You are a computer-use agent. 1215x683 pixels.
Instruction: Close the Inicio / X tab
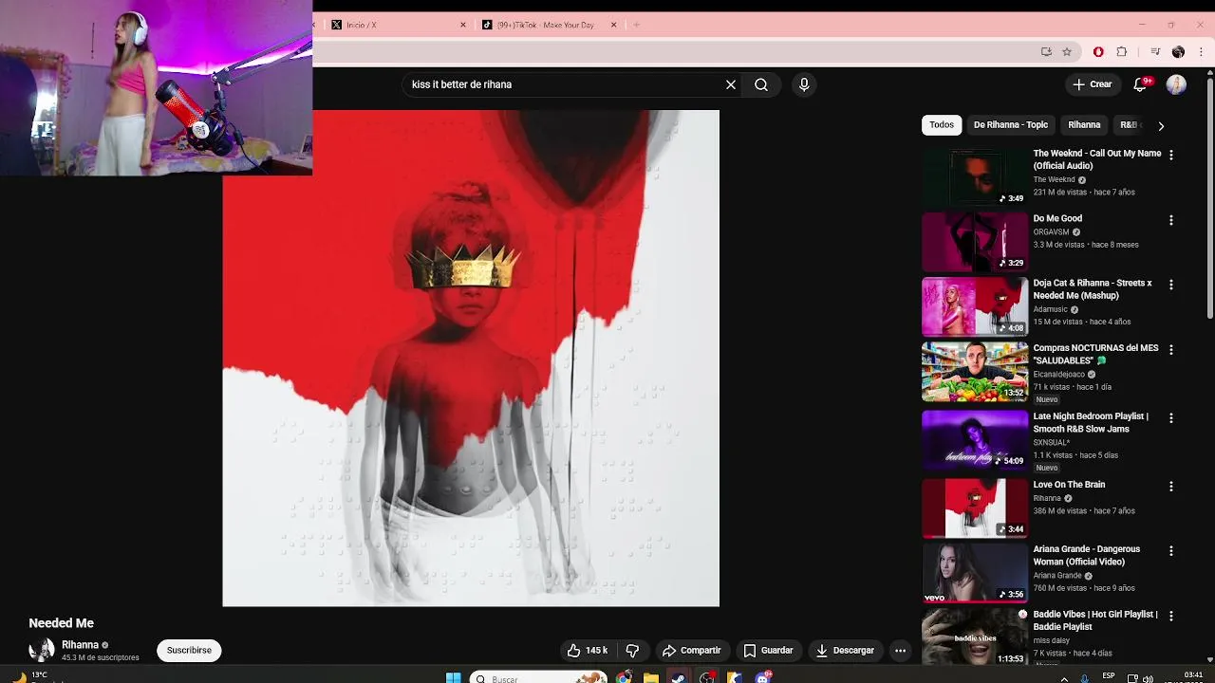[463, 25]
